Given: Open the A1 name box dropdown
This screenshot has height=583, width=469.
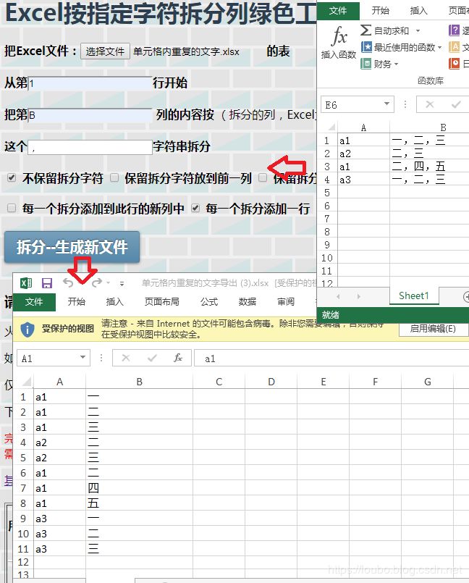Looking at the screenshot, I should click(x=83, y=357).
